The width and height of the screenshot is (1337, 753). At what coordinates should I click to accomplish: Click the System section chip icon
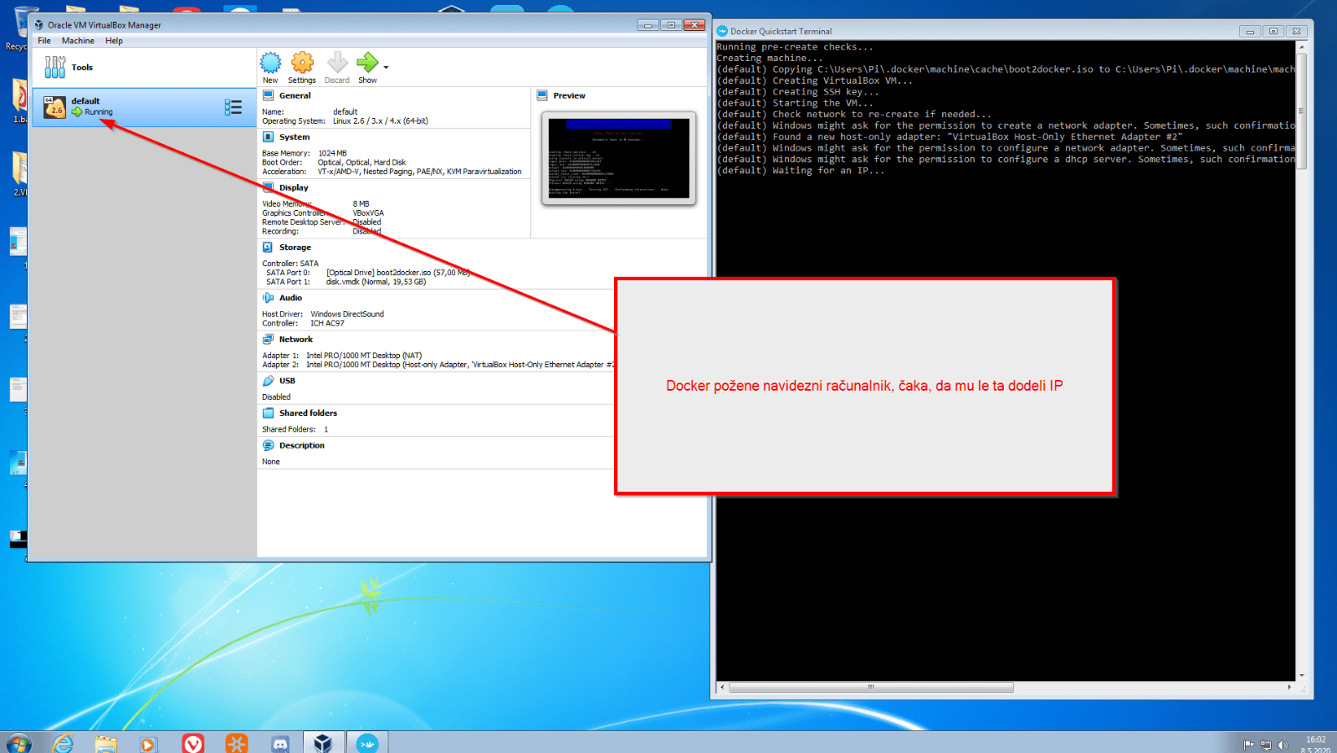pyautogui.click(x=269, y=136)
